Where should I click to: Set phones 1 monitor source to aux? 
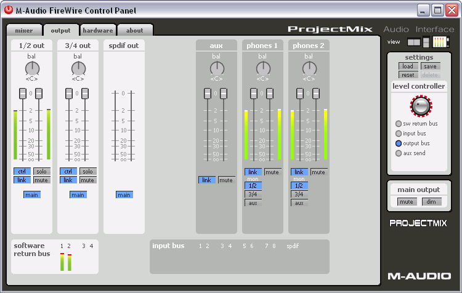[x=253, y=203]
